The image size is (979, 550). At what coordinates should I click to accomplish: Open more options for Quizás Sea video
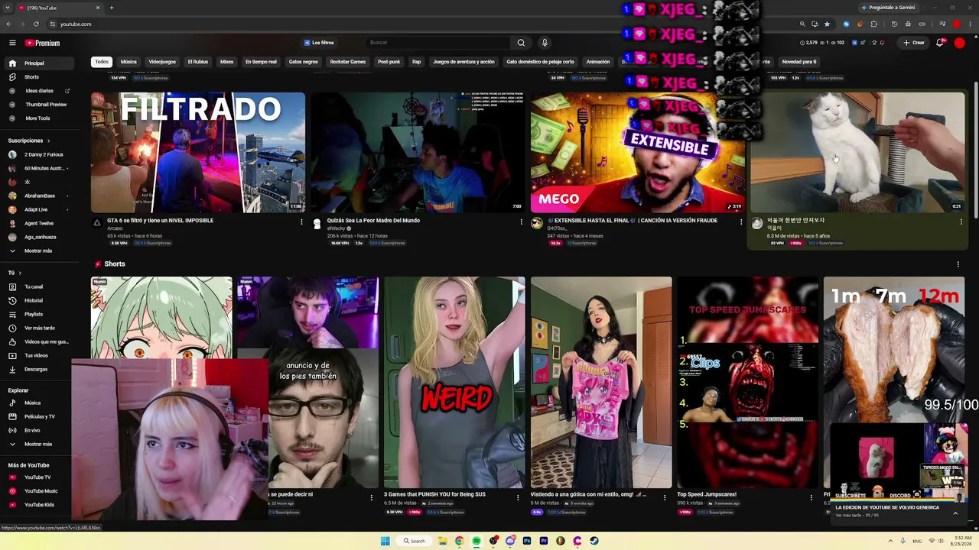point(522,222)
